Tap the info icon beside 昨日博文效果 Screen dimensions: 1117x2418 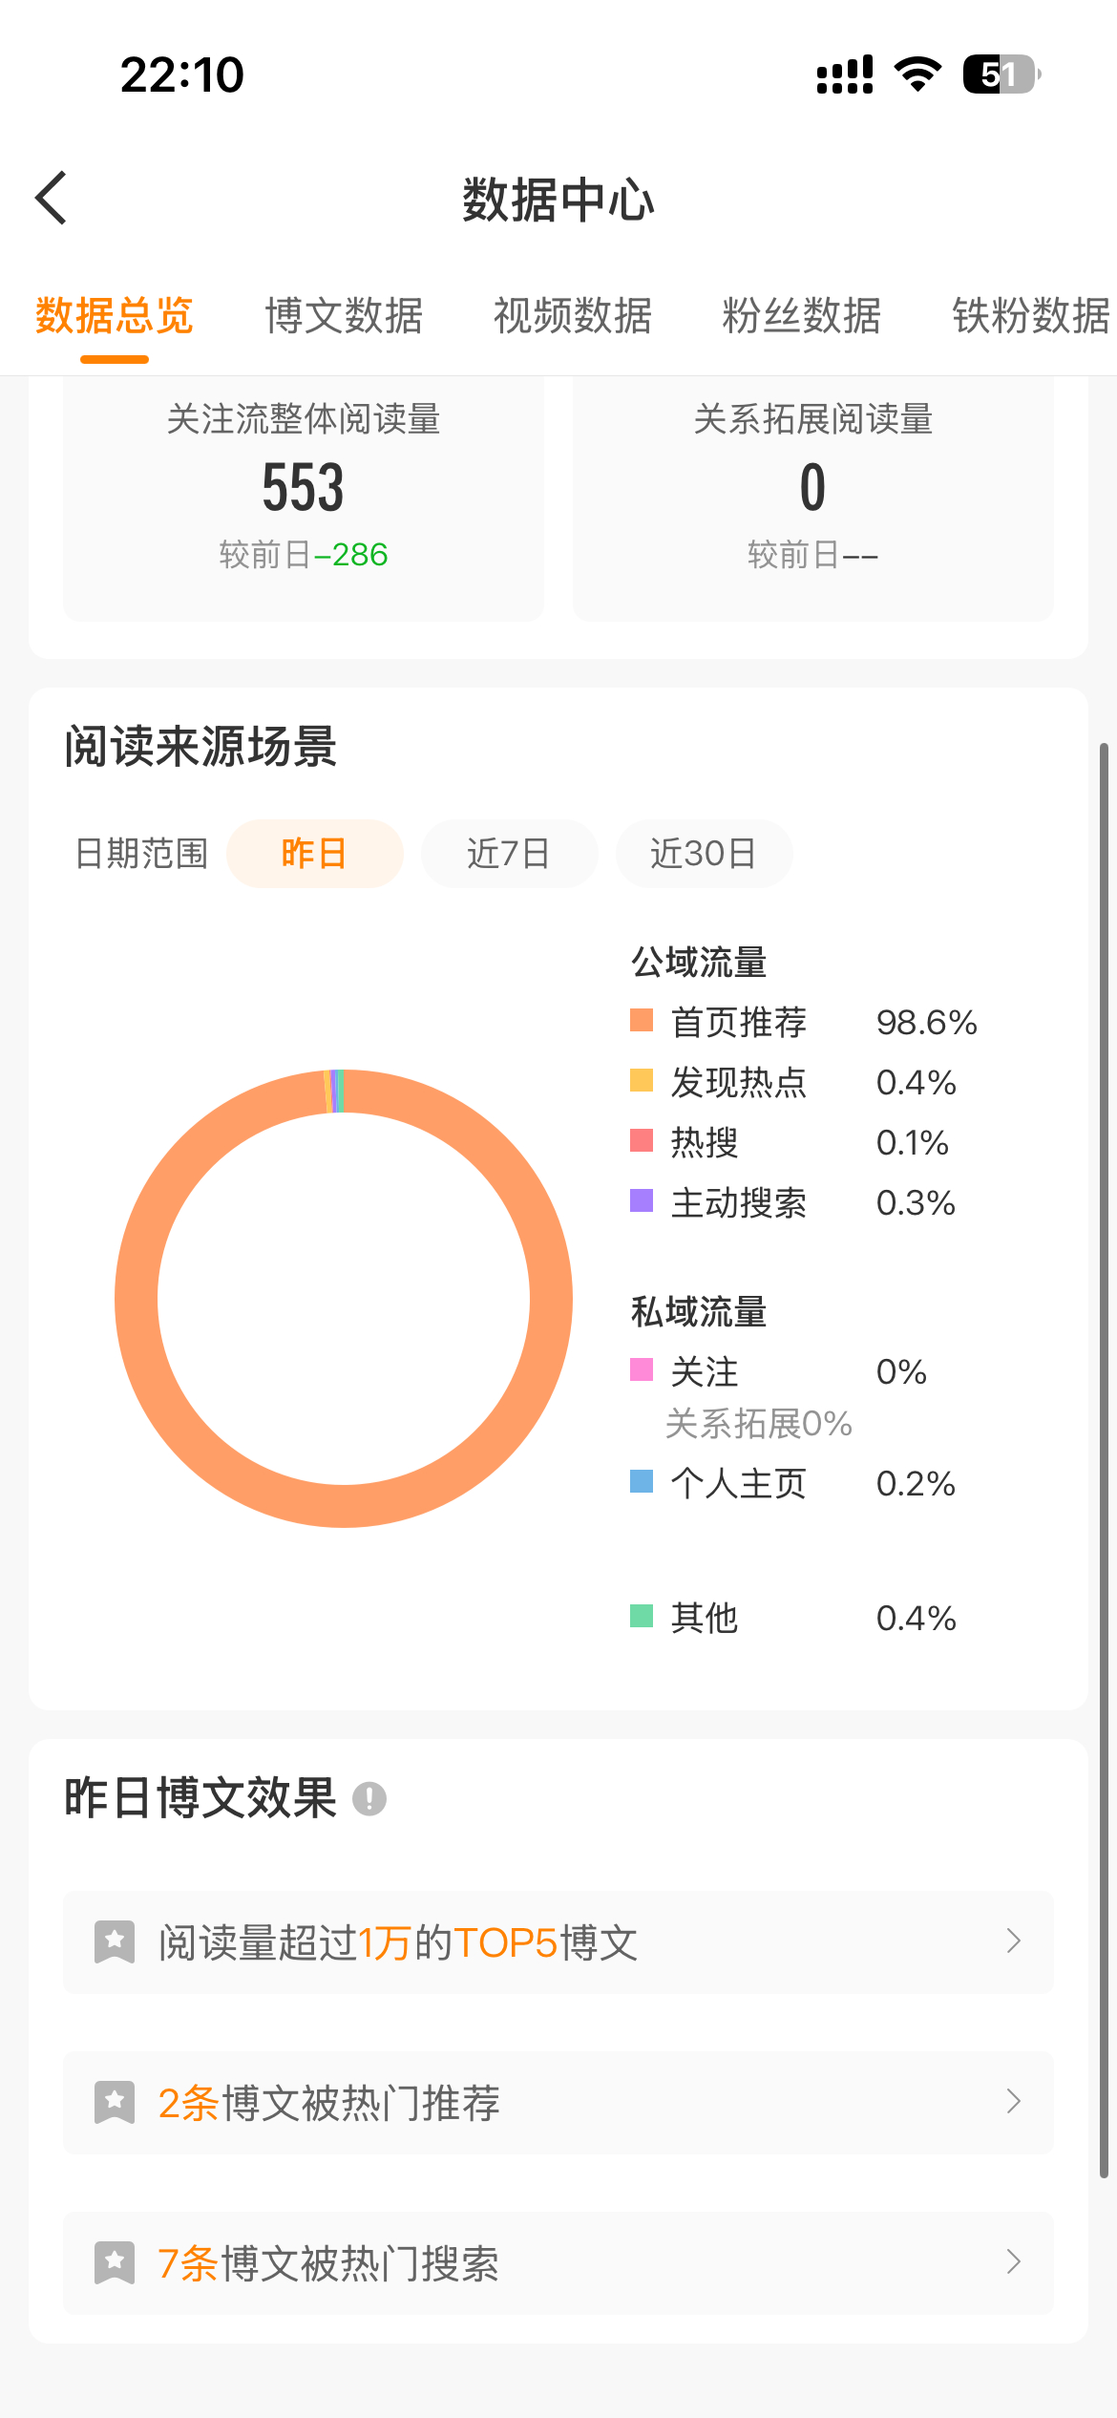point(369,1799)
